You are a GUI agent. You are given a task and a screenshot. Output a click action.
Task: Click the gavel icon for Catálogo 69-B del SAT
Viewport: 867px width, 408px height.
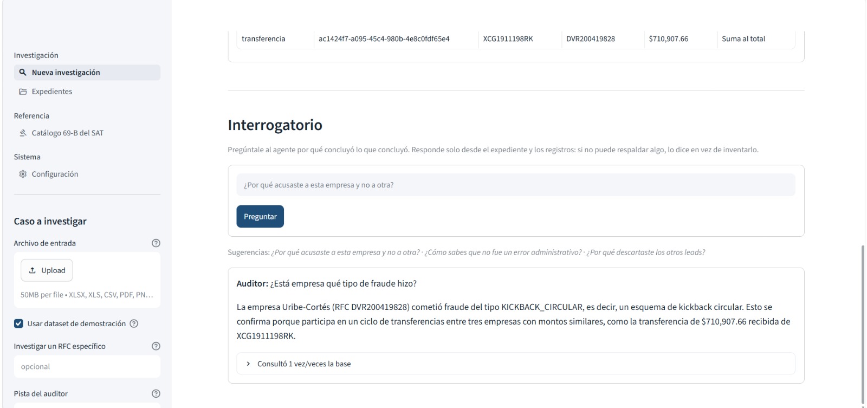23,133
